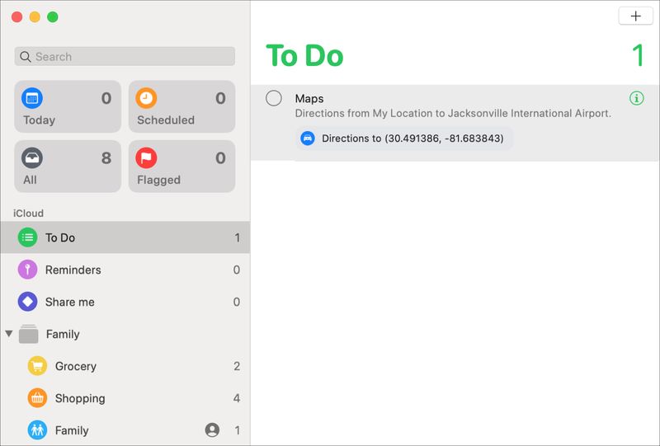Open the Today smart list

pyautogui.click(x=68, y=107)
